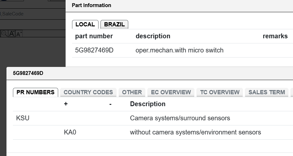293x156 pixels.
Task: Click the KA0 PR number
Action: tap(70, 132)
